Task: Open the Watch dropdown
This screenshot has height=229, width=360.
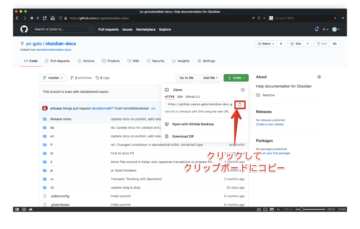Action: 266,44
